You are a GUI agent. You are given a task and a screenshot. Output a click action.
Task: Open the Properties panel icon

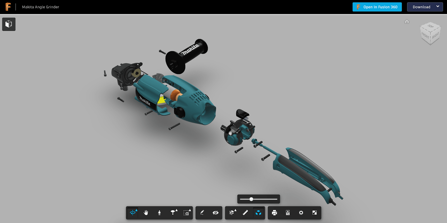pos(288,213)
